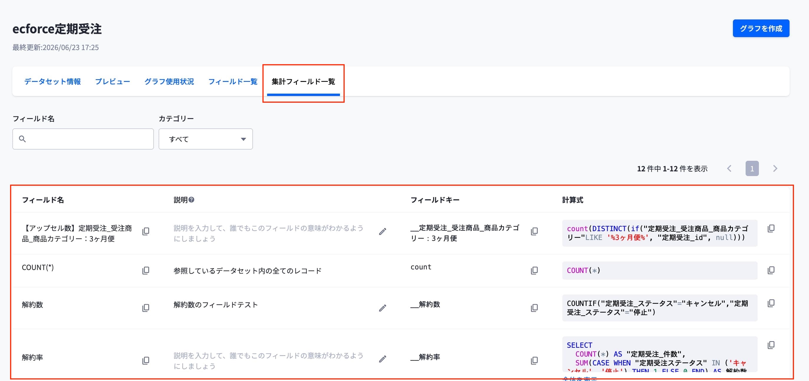Click placeholder description in アップセル数 row
The height and width of the screenshot is (381, 809).
click(x=269, y=233)
